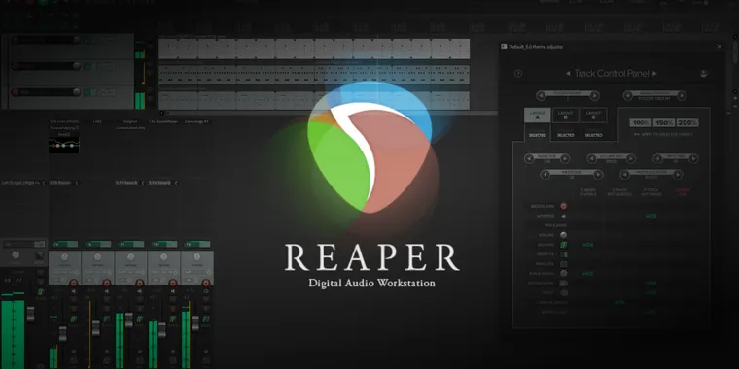Image resolution: width=739 pixels, height=369 pixels.
Task: Increase the Meter Size value
Action: [598, 175]
